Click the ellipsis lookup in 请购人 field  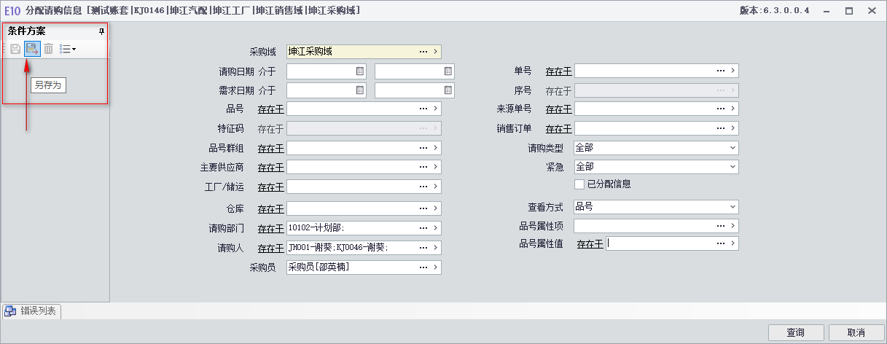[423, 248]
